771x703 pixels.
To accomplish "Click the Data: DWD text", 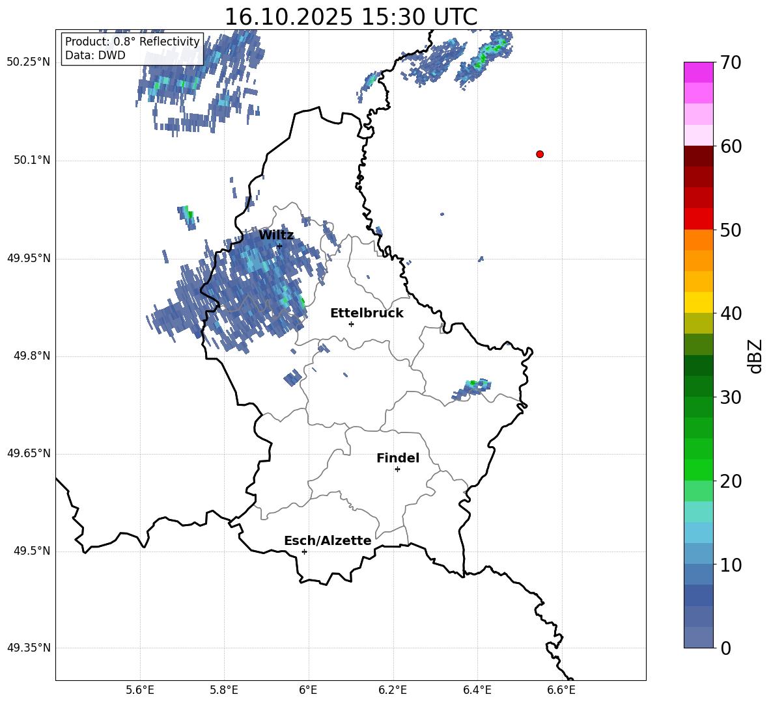I will [95, 55].
